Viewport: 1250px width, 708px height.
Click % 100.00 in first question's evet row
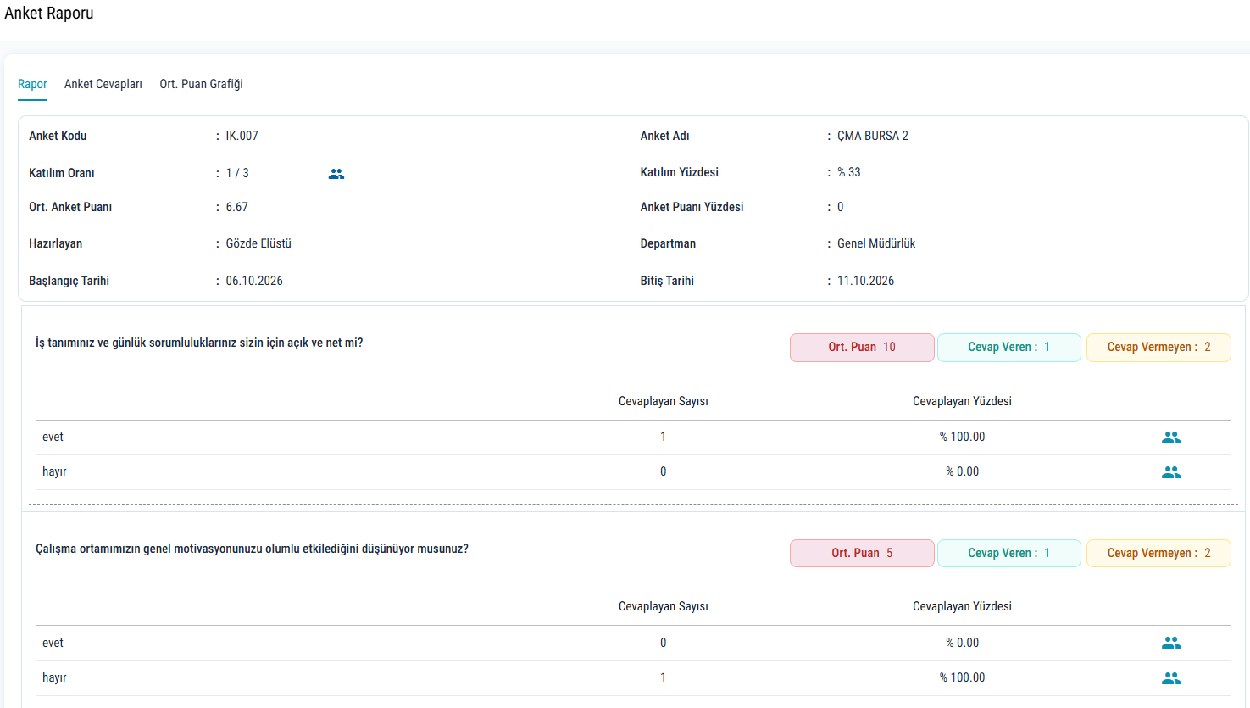tap(962, 437)
